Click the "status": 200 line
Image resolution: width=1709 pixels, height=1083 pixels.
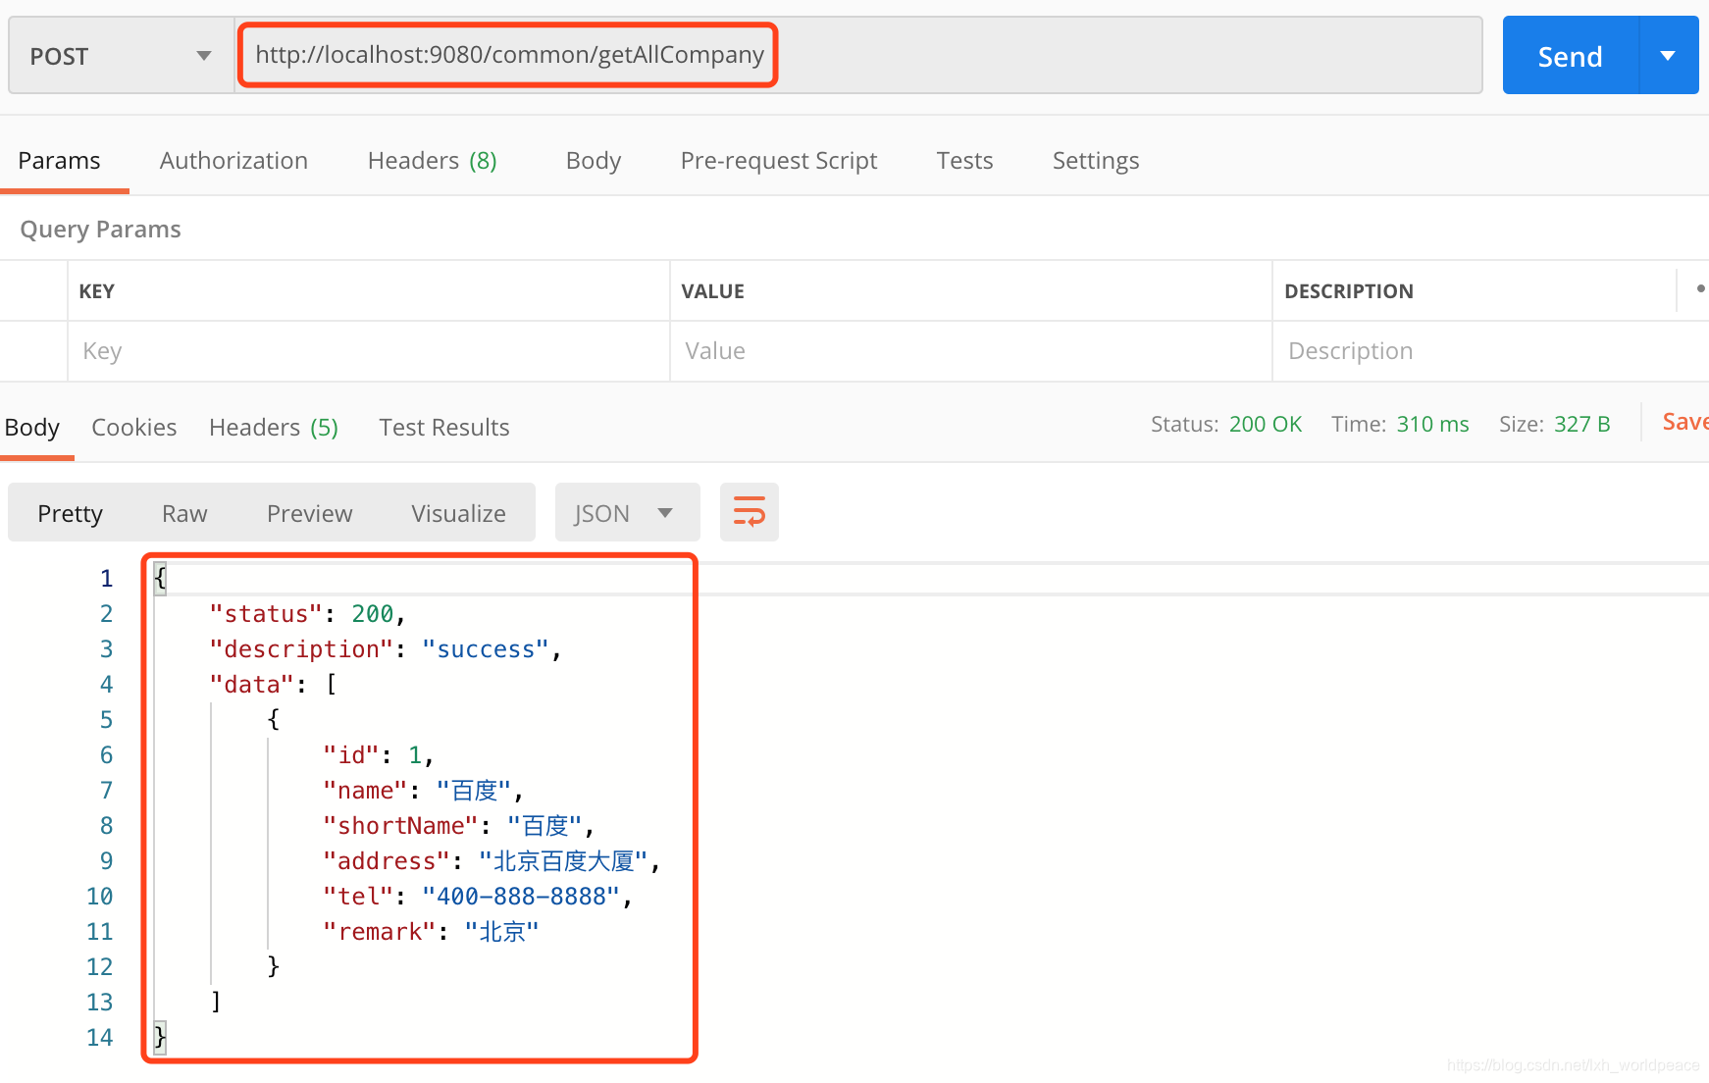point(307,614)
